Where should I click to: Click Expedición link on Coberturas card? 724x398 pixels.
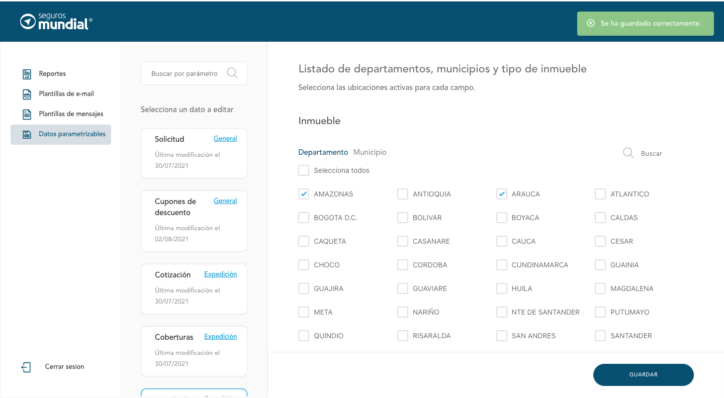click(220, 337)
